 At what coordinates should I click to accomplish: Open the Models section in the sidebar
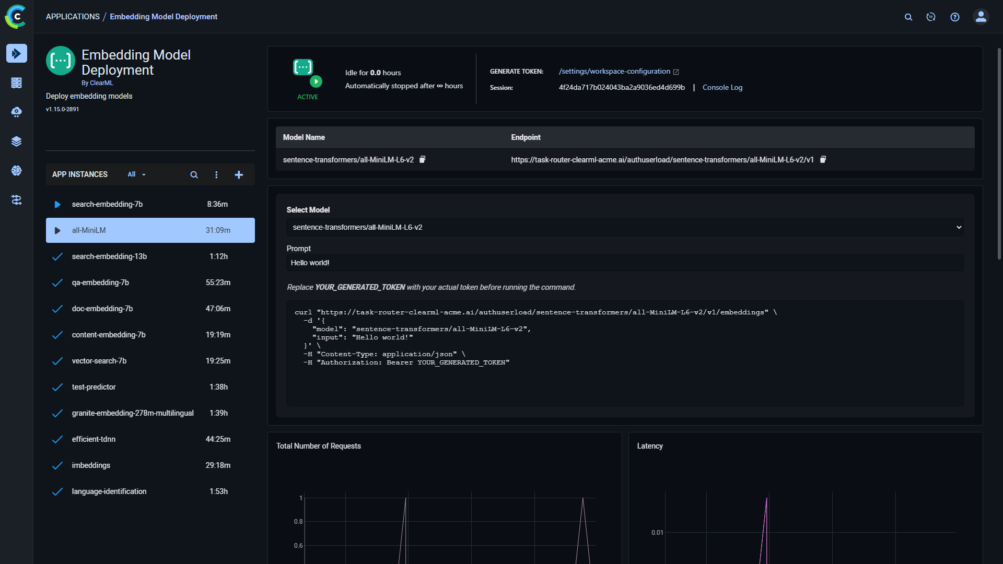[x=17, y=171]
